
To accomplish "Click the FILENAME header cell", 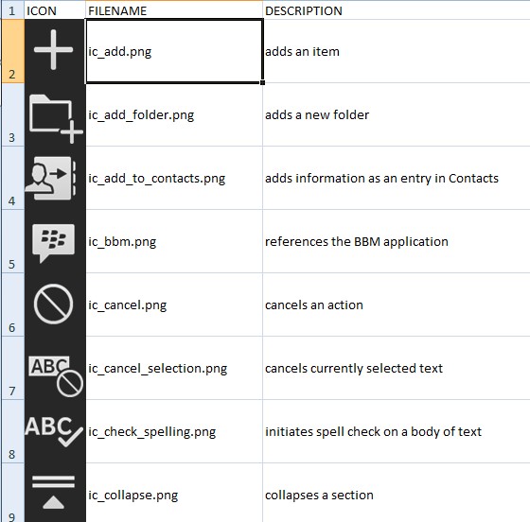I will coord(174,10).
